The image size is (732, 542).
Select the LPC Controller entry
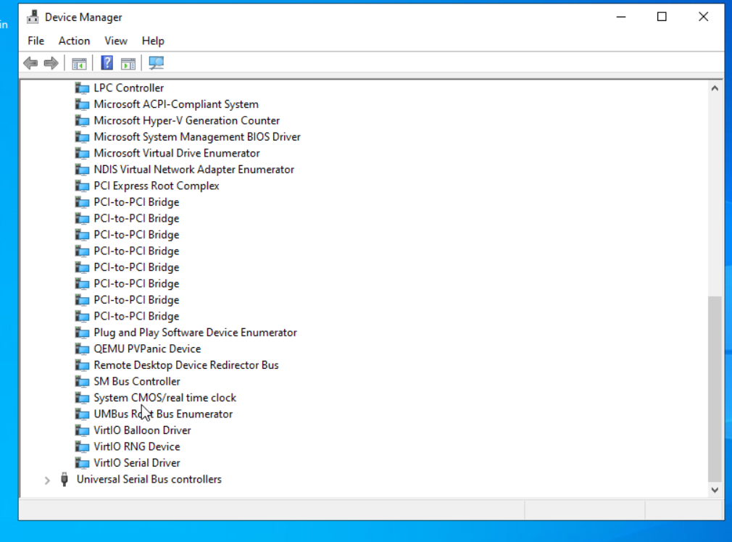pyautogui.click(x=129, y=88)
